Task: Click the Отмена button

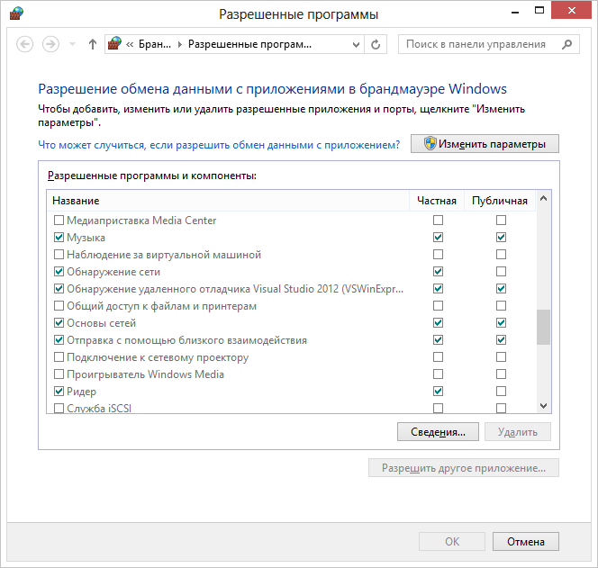Action: point(526,542)
